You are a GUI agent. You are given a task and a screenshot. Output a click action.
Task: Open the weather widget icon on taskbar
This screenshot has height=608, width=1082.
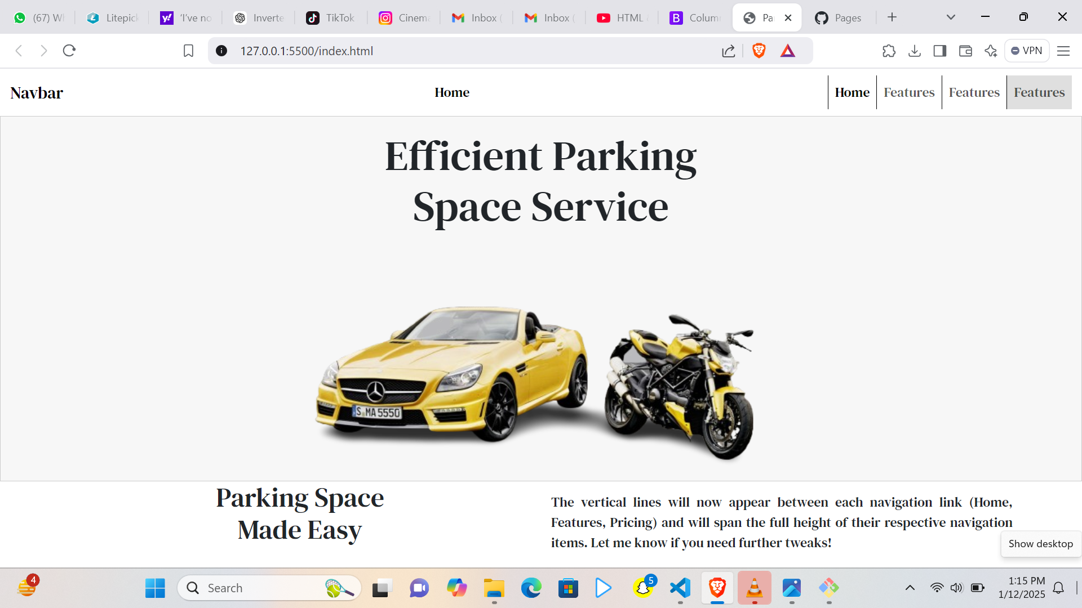click(x=26, y=587)
